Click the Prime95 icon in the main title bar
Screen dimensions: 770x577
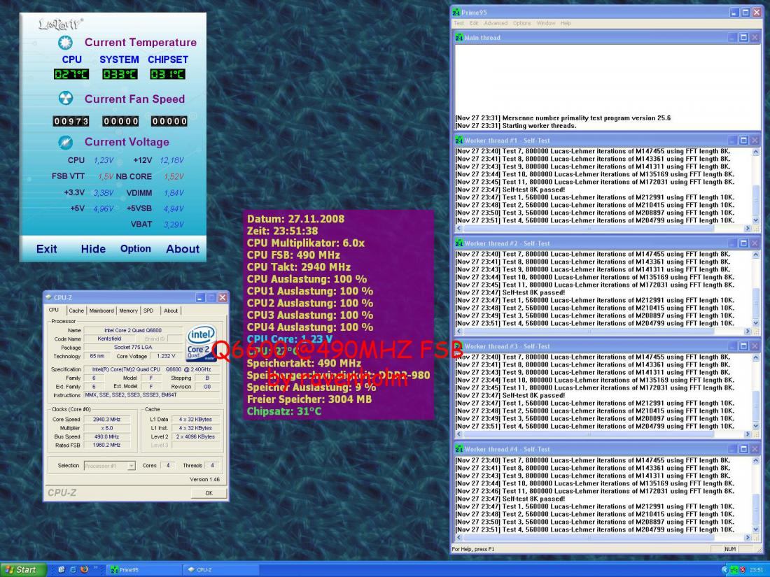[456, 13]
